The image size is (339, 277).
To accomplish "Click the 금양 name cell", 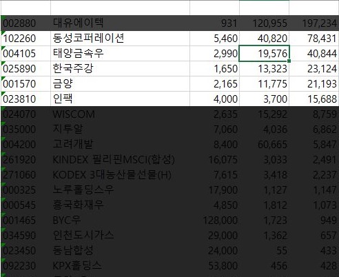I will tap(120, 84).
